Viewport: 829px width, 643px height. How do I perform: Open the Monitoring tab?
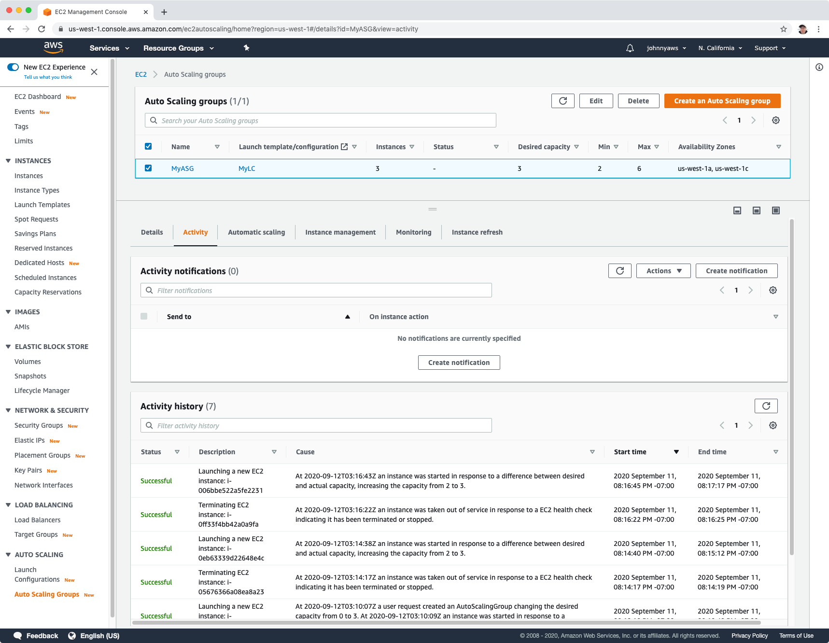(414, 232)
